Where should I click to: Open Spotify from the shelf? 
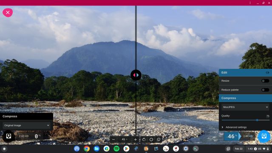coord(116,149)
